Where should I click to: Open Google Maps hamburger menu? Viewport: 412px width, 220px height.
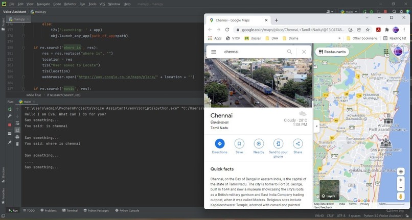(x=214, y=52)
